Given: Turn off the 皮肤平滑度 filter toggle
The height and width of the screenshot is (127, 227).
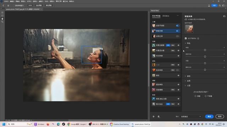Looking at the screenshot, I should tap(177, 26).
